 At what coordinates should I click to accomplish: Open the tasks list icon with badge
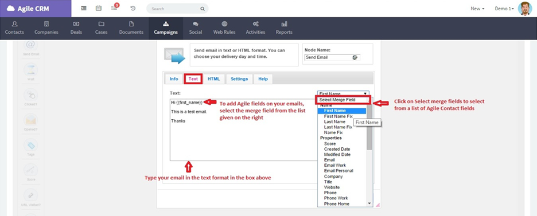coord(115,8)
